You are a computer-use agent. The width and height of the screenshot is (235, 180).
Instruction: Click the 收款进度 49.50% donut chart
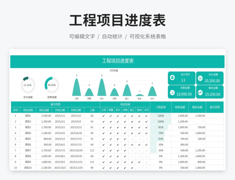[x=52, y=85]
